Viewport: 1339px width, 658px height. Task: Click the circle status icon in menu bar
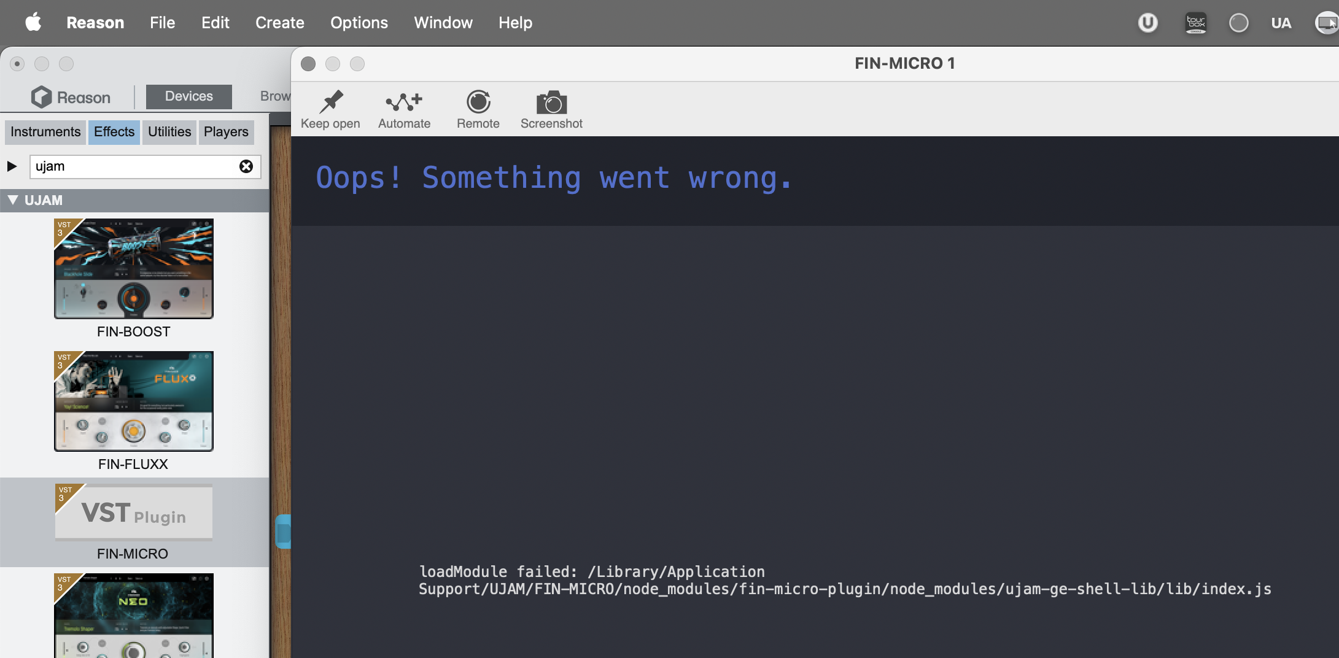pyautogui.click(x=1238, y=23)
